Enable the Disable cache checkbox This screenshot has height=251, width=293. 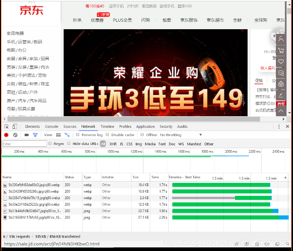[108, 135]
